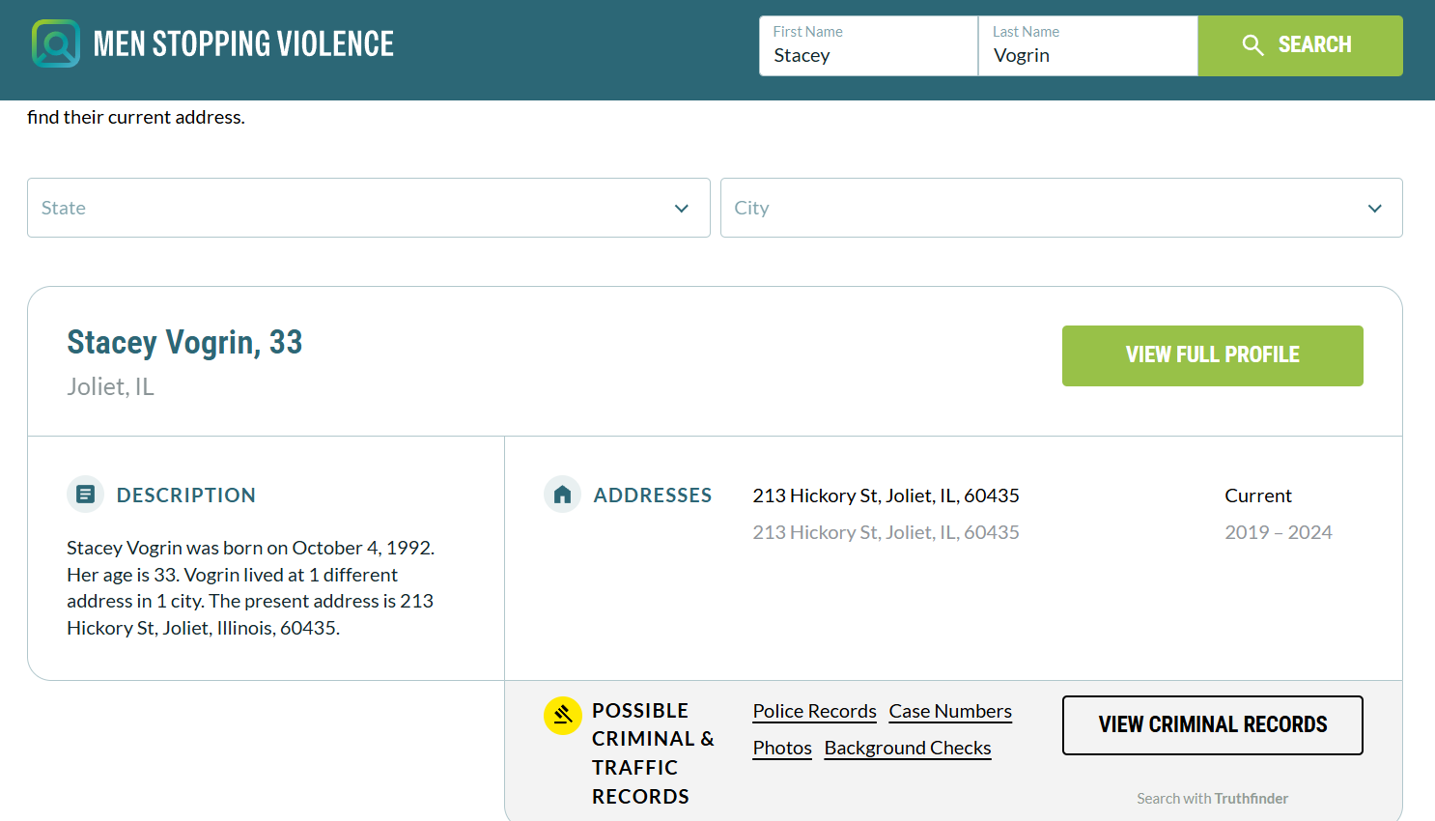Follow the Photos link
1435x821 pixels.
pos(782,749)
